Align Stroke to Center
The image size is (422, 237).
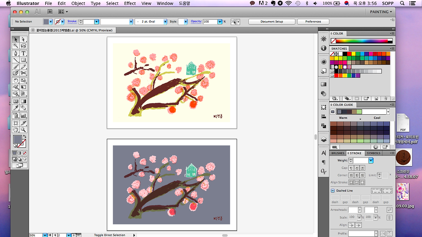[x=351, y=182]
